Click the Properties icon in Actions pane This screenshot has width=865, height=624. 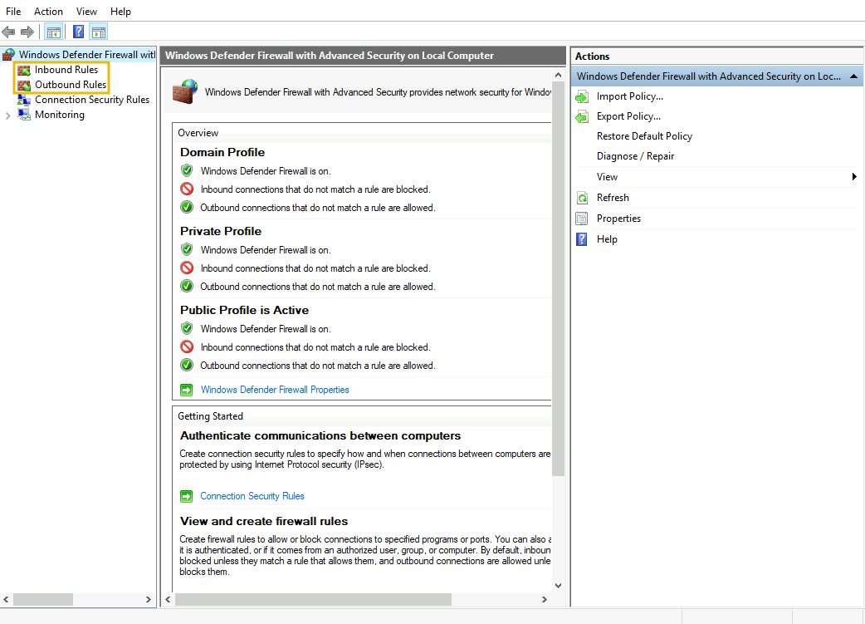coord(581,218)
